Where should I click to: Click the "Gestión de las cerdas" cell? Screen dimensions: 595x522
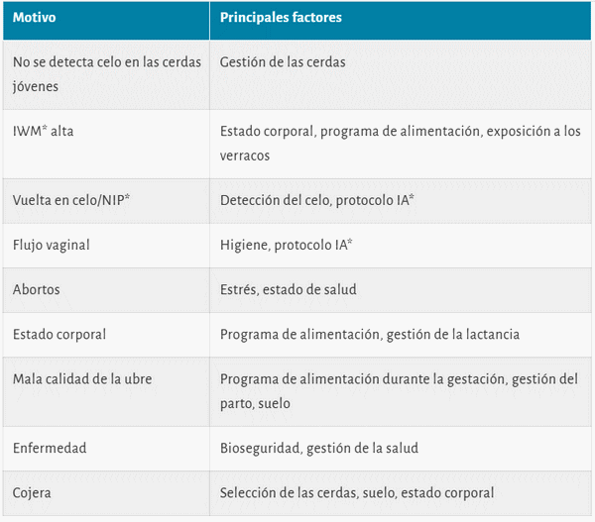tap(283, 62)
